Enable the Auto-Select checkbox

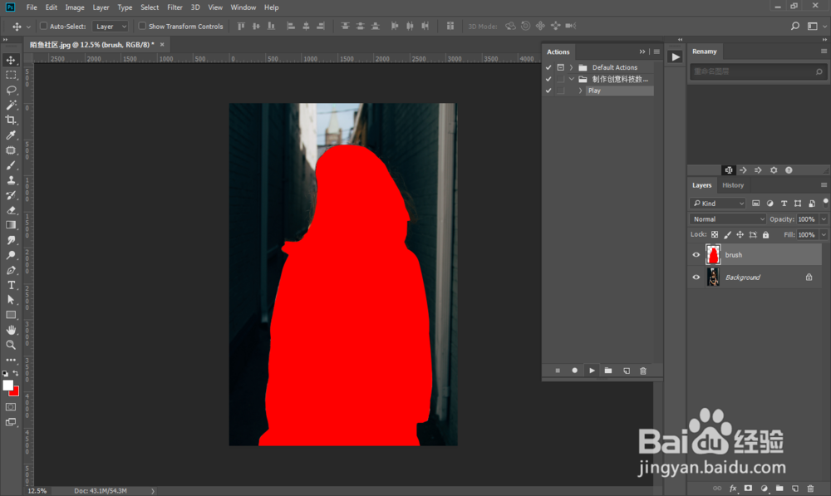[x=44, y=26]
